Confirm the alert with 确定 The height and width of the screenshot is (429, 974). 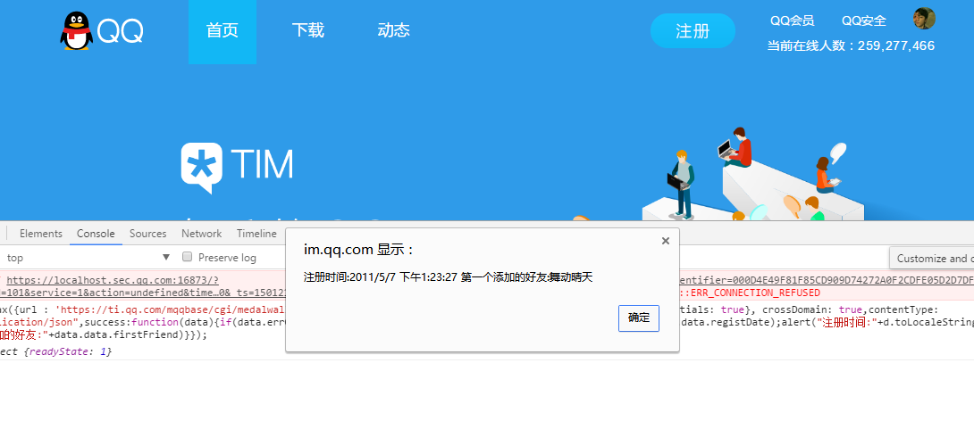click(x=639, y=318)
